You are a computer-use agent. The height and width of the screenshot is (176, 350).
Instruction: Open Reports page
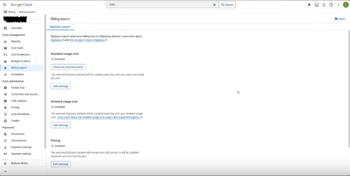pyautogui.click(x=16, y=42)
